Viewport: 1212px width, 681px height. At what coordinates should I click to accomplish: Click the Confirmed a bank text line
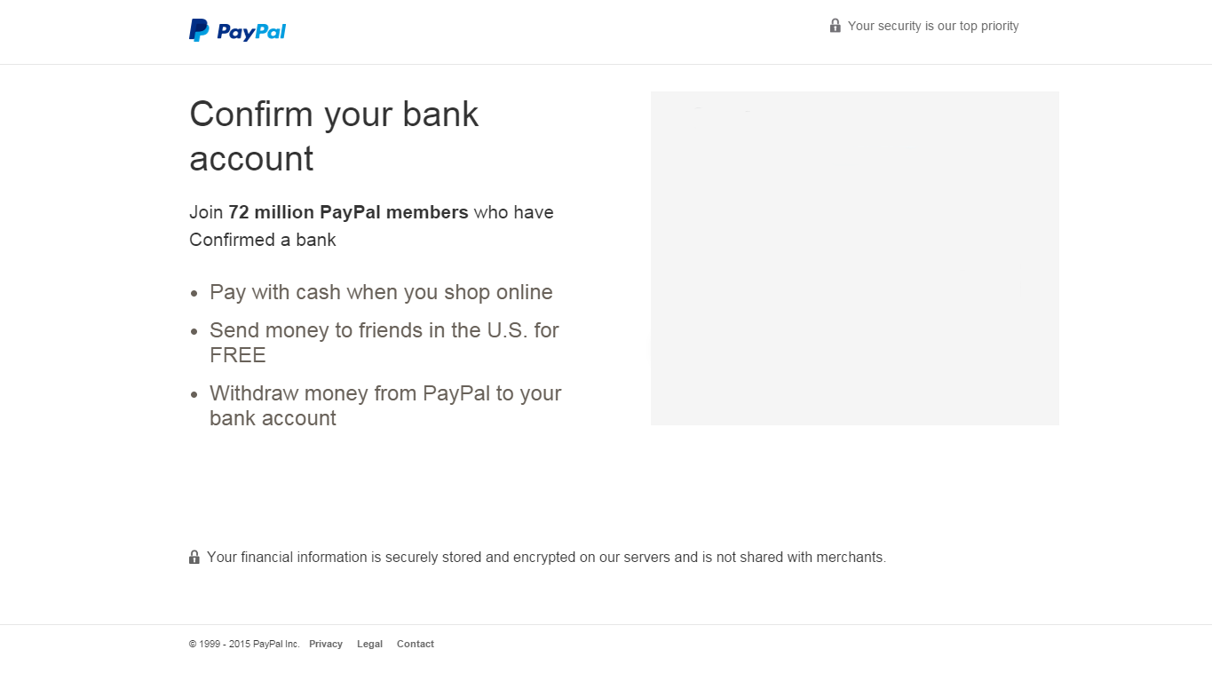pos(263,240)
